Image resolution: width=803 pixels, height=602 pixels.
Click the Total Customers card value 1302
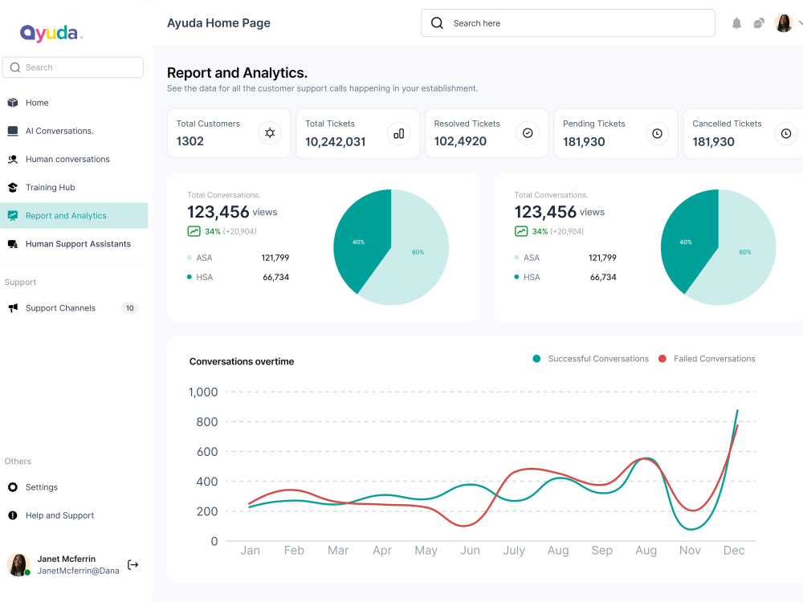tap(190, 140)
